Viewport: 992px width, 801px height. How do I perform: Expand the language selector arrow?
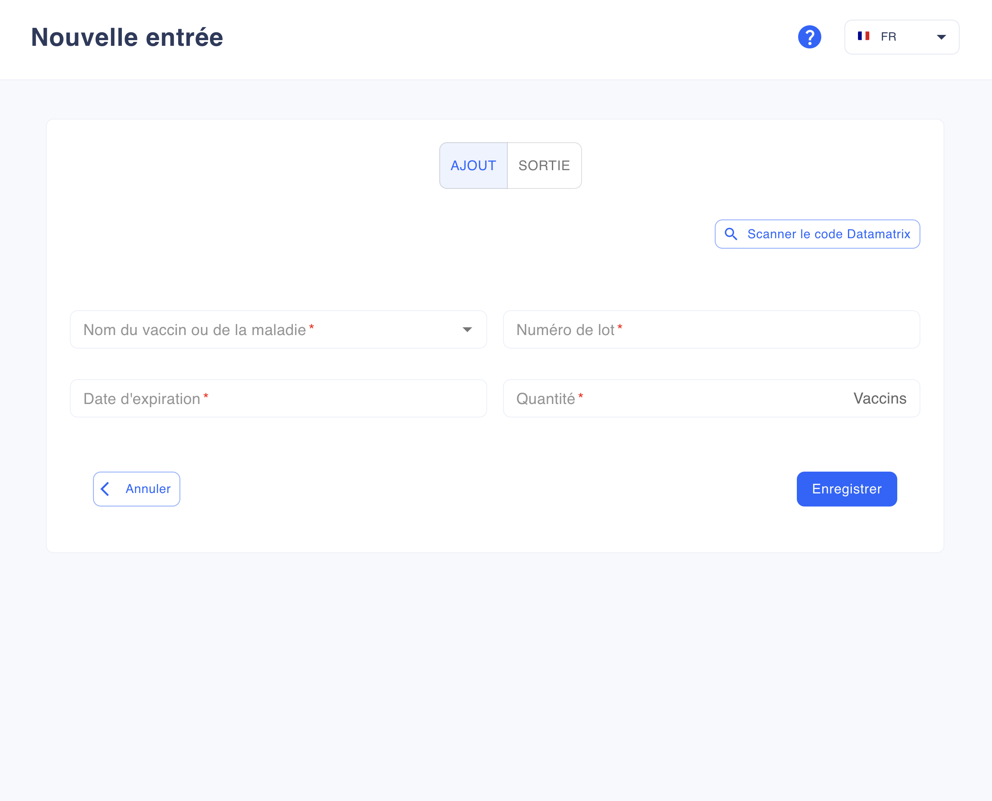(941, 37)
